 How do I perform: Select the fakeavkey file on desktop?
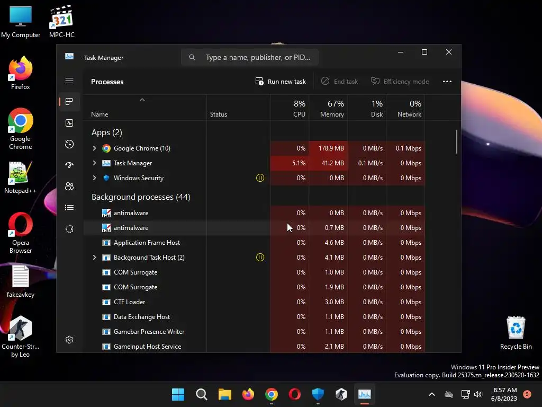pos(21,281)
